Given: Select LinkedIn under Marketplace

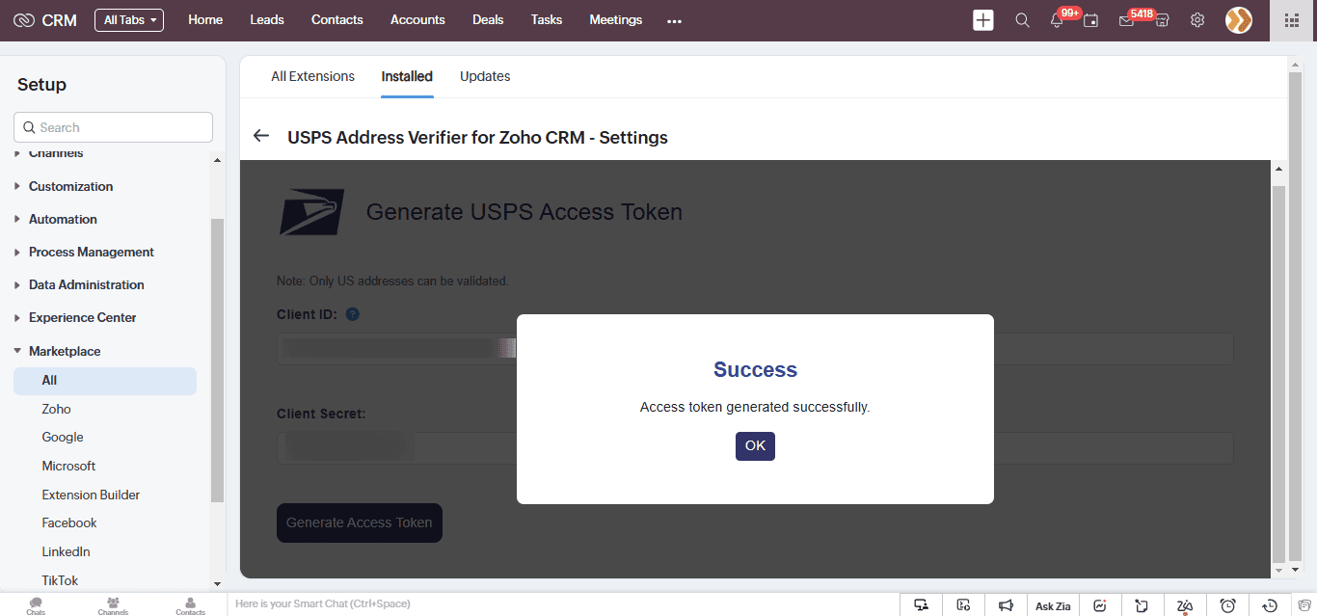Looking at the screenshot, I should click(66, 551).
